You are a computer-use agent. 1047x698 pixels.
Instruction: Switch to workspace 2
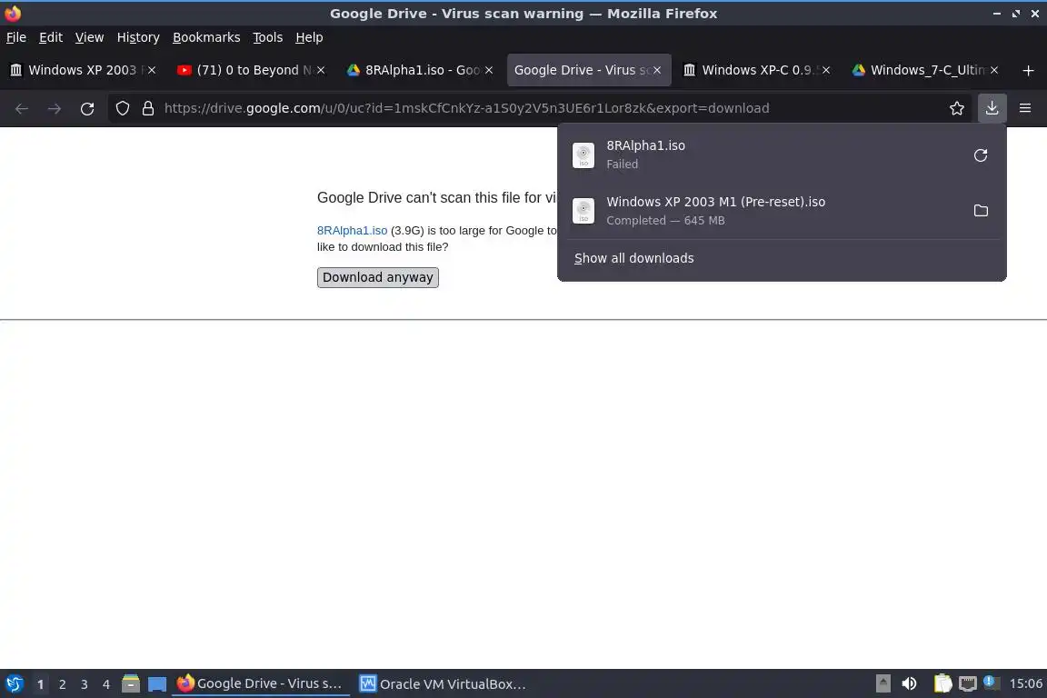[x=62, y=684]
